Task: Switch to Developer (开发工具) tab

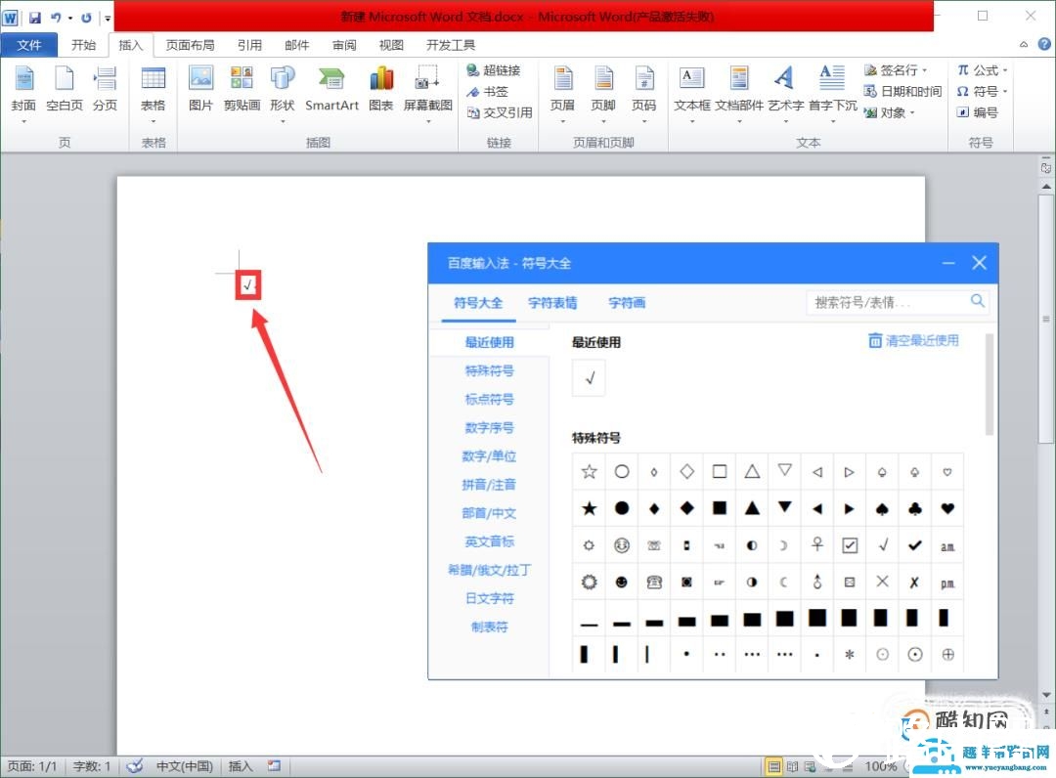Action: coord(451,44)
